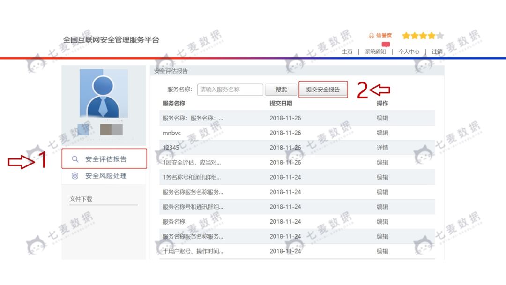Click 编辑 for the mnbvc row
506x285 pixels.
click(382, 133)
